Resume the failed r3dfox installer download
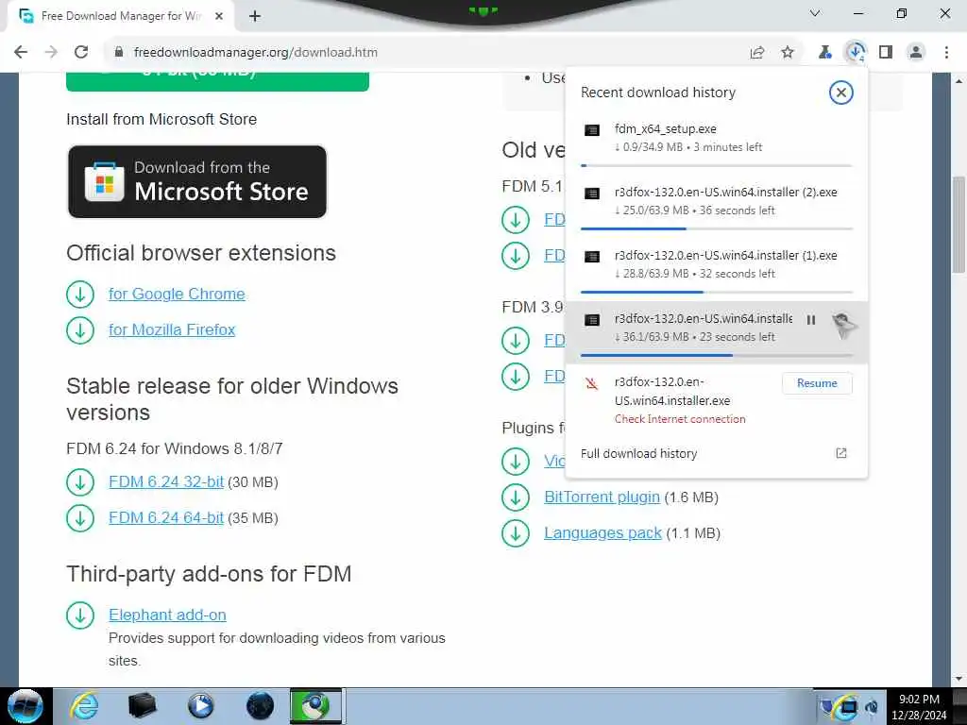This screenshot has width=967, height=725. pos(817,383)
